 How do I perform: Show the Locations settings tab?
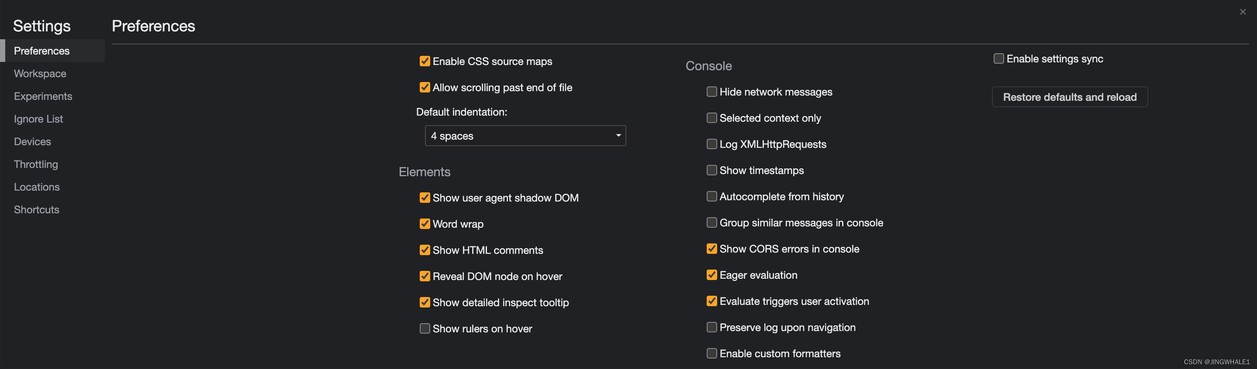pyautogui.click(x=37, y=187)
